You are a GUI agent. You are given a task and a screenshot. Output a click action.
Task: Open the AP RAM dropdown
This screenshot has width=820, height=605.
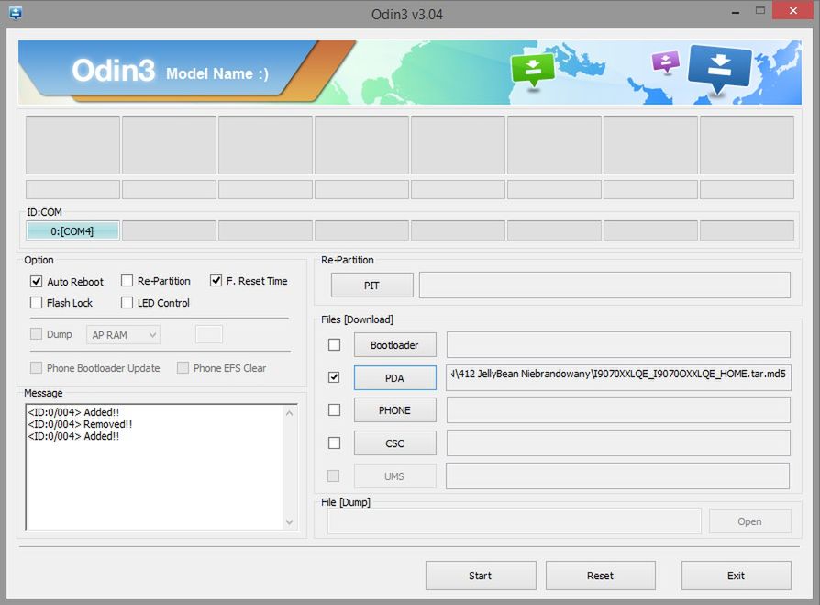124,335
